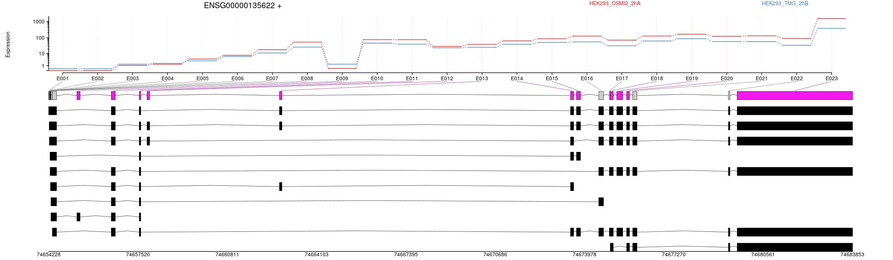Image resolution: width=893 pixels, height=260 pixels.
Task: Select the HEK293_TMG_2hB legend label
Action: click(785, 3)
